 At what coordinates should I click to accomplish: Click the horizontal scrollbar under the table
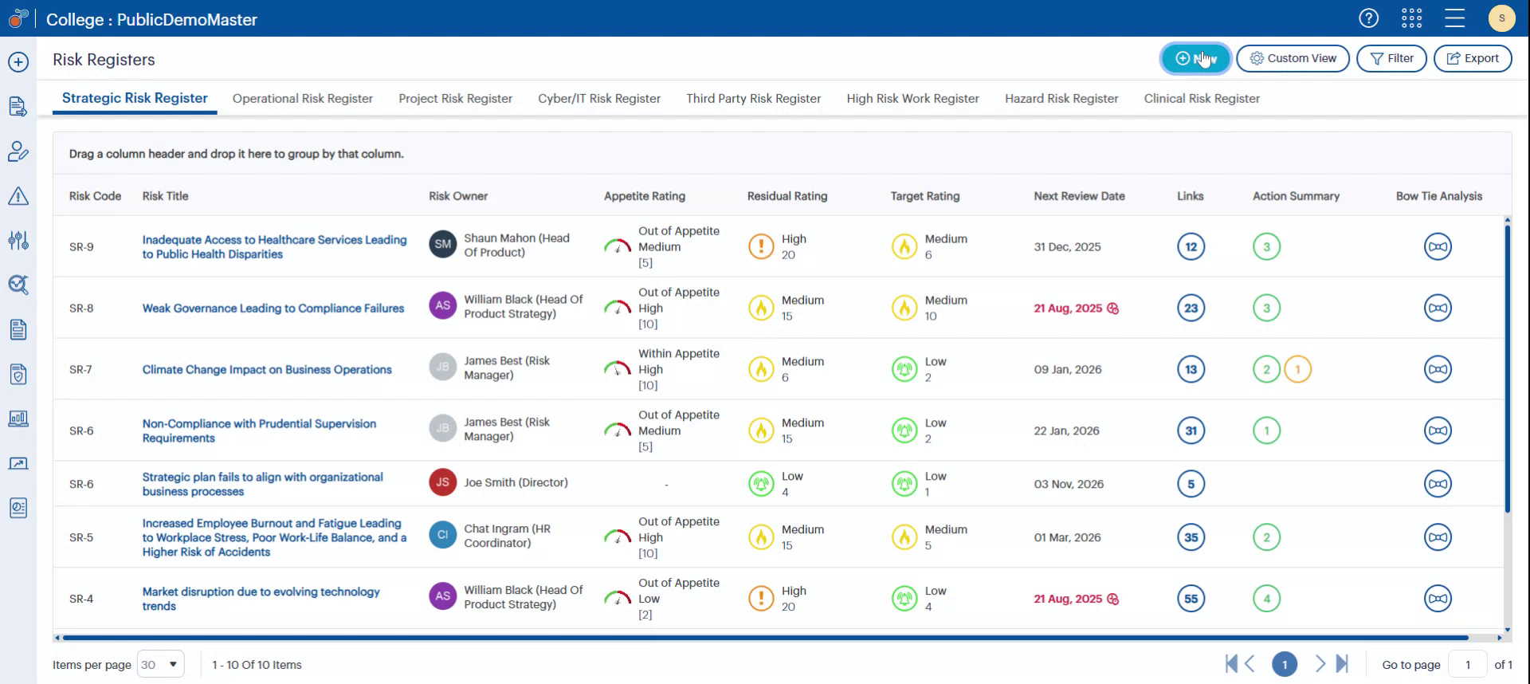pos(765,638)
